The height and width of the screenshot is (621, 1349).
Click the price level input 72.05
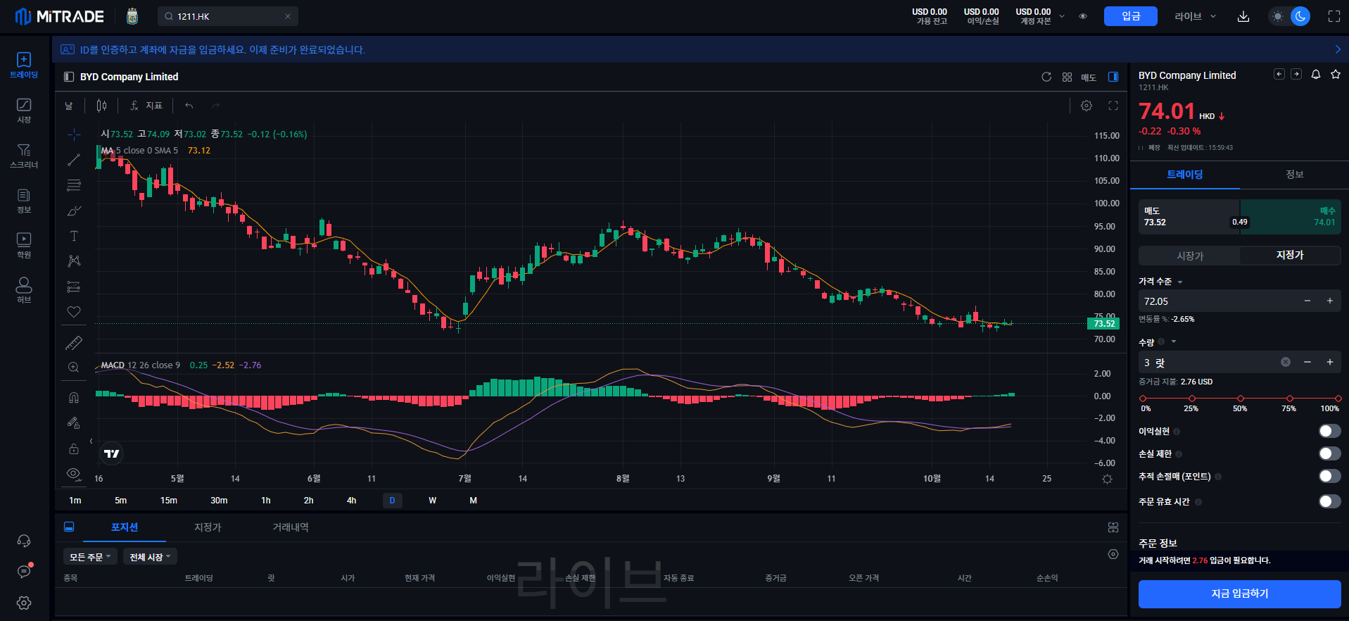point(1220,301)
